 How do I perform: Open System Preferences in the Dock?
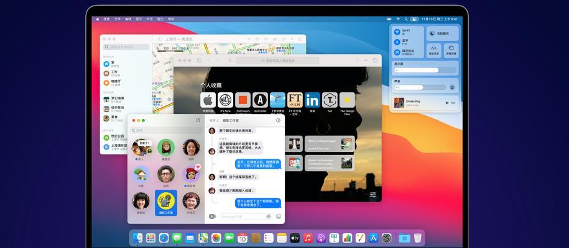pos(386,238)
